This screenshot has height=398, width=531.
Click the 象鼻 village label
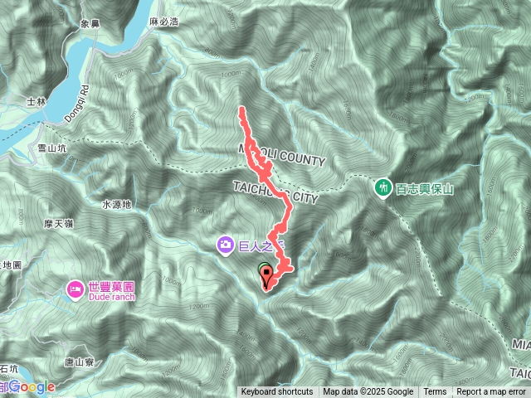point(90,24)
